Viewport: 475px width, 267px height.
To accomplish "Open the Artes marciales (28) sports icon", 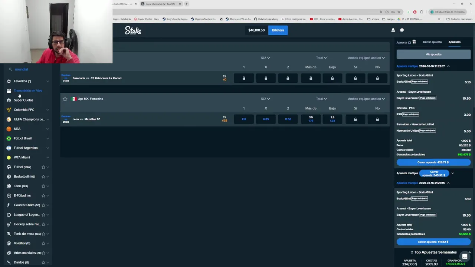I will (x=9, y=253).
